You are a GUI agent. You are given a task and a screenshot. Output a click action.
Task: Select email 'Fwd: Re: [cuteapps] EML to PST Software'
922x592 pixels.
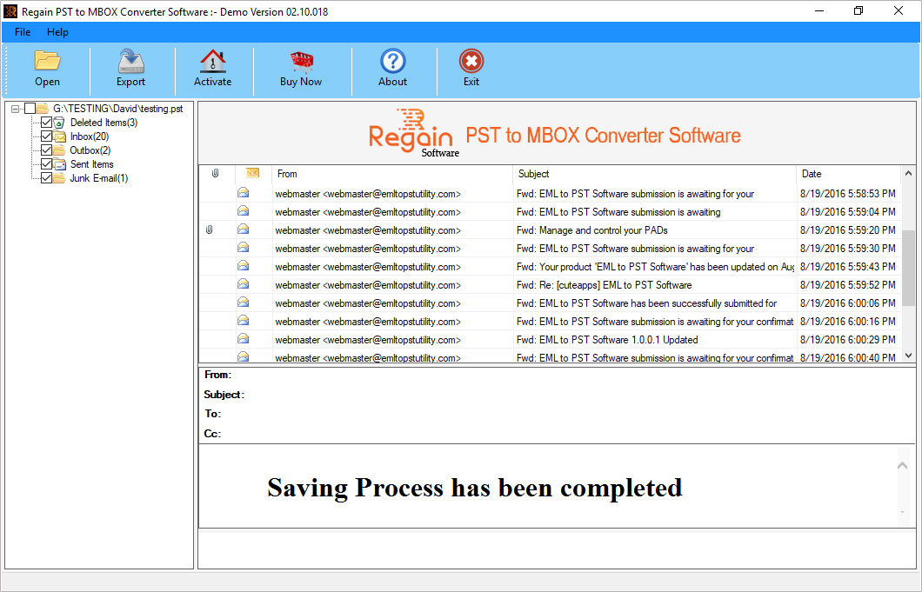(x=604, y=284)
